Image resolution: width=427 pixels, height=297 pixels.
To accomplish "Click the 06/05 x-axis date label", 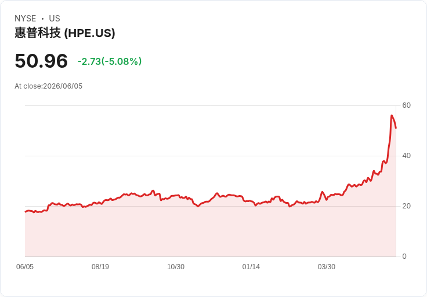I will (25, 267).
